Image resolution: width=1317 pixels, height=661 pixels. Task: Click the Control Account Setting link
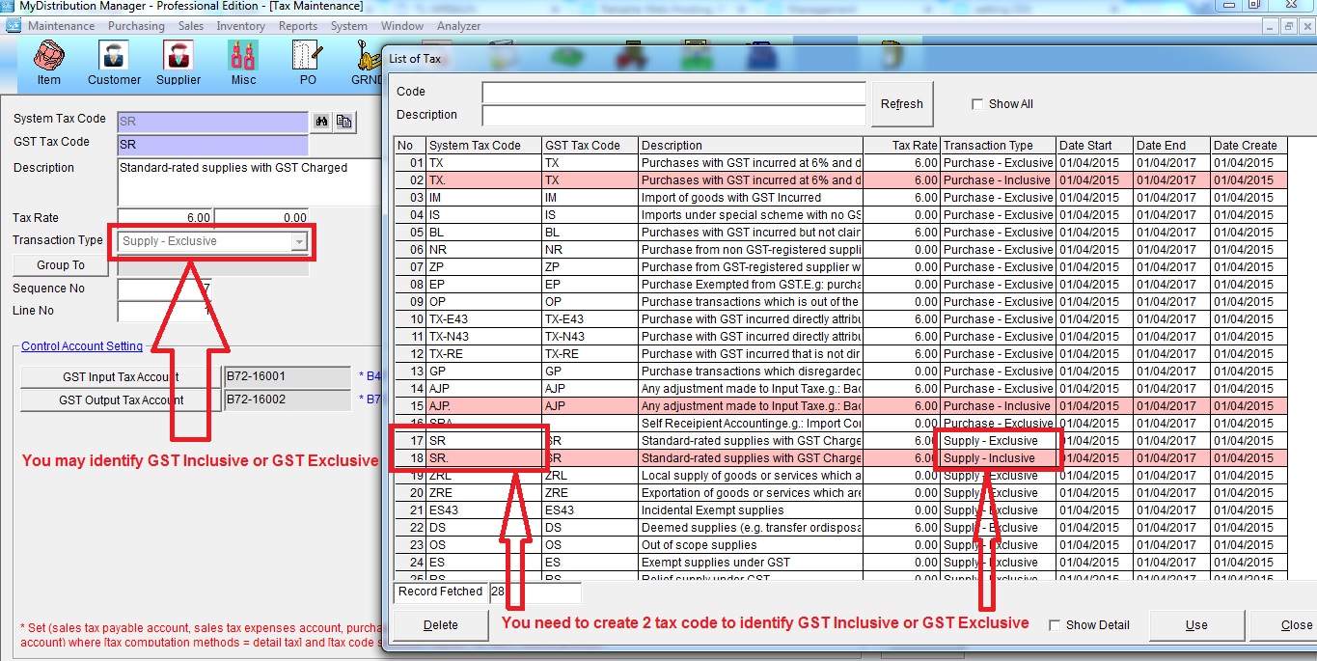(x=82, y=346)
